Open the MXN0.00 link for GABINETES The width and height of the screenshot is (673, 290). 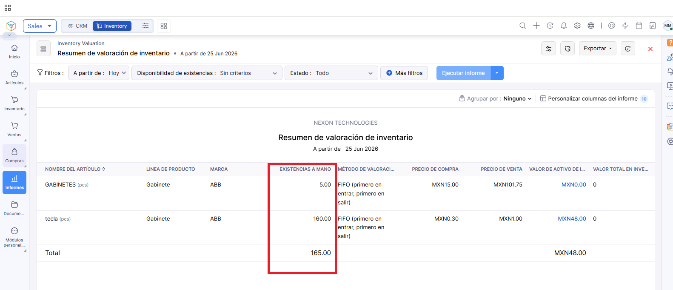click(573, 184)
